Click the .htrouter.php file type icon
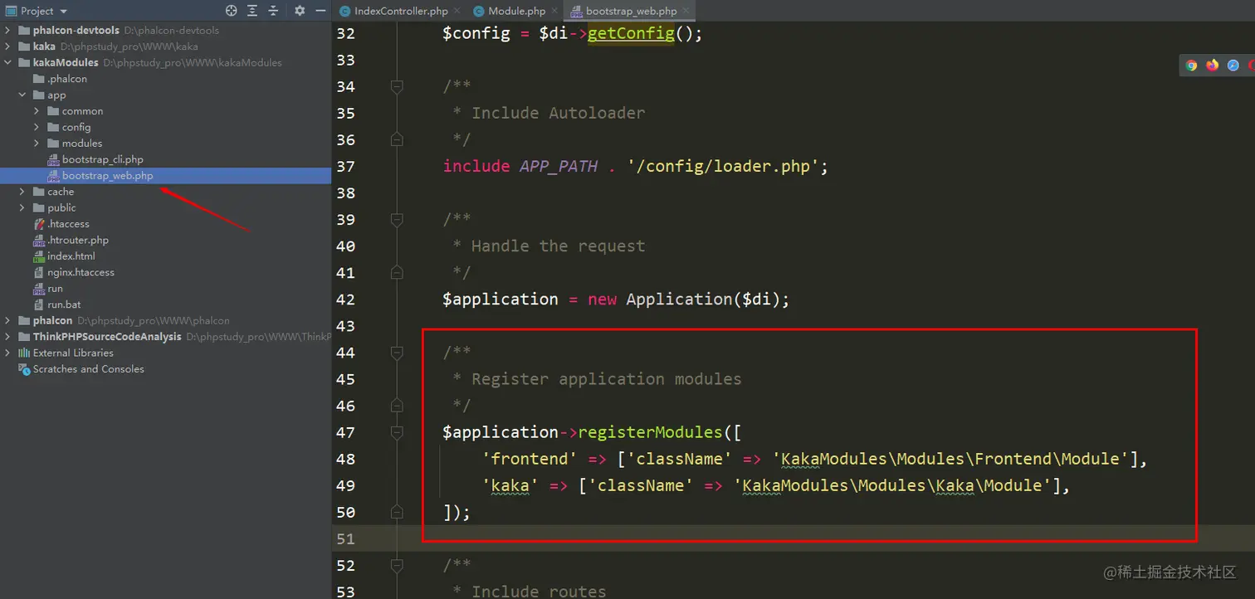1255x599 pixels. point(39,240)
